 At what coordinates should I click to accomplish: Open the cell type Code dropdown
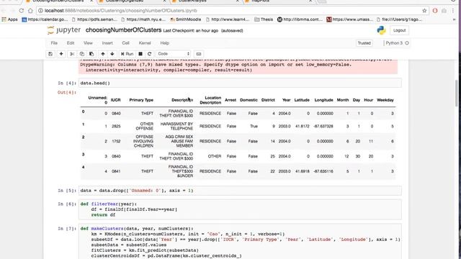174,54
